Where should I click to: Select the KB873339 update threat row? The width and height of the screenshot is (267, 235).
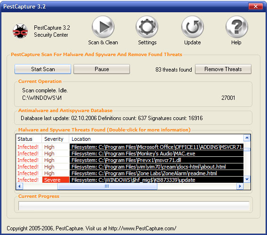click(x=130, y=180)
